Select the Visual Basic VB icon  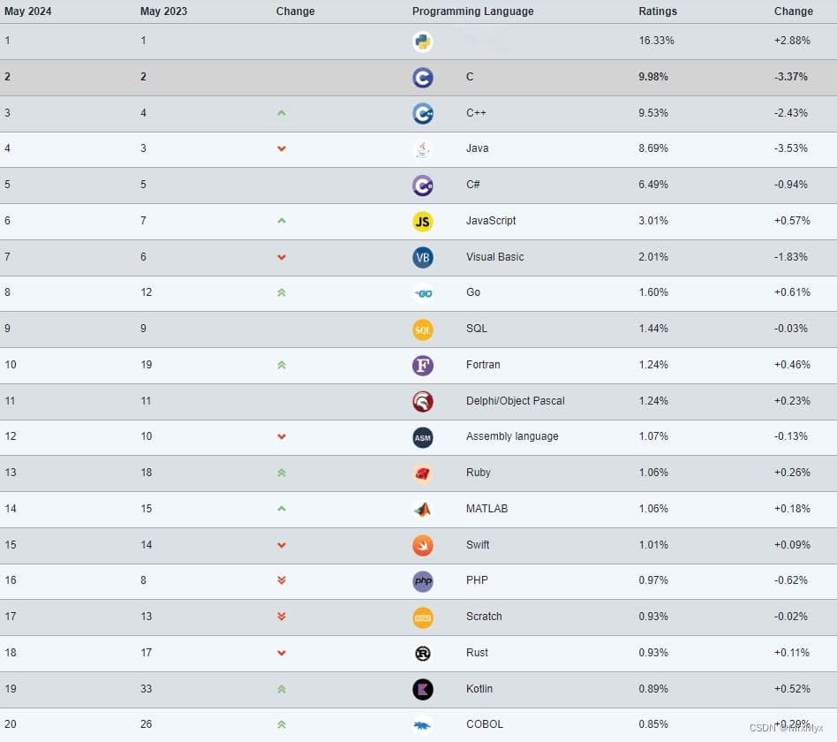(x=422, y=258)
